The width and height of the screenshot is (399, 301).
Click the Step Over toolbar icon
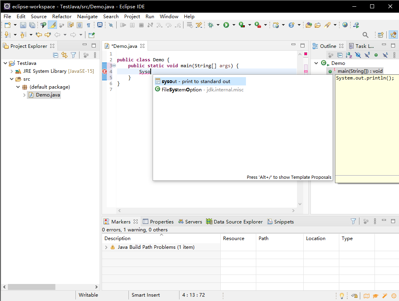pos(168,25)
